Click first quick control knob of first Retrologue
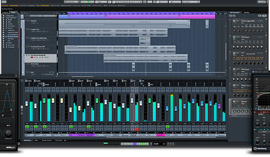This screenshot has width=270, height=157. pos(234,47)
